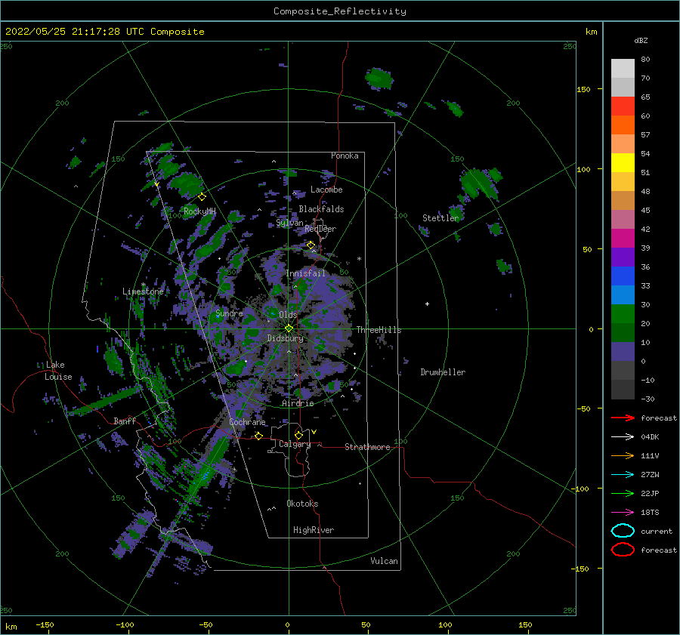
Task: Click the Airdrie label
Action: pos(298,403)
